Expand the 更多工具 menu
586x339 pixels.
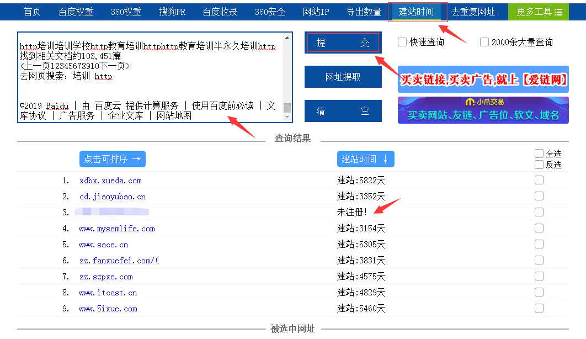tap(539, 12)
